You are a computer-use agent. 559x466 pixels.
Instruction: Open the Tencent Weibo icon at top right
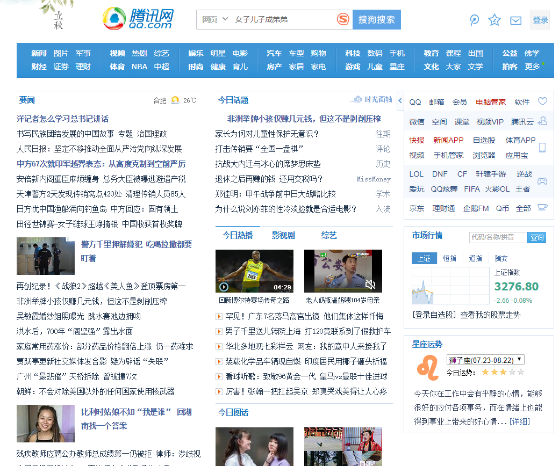point(474,20)
